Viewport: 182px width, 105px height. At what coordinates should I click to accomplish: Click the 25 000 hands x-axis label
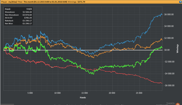click(x=139, y=93)
